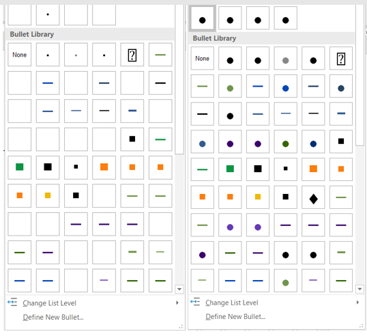This screenshot has width=367, height=336.
Task: Choose question mark bullet in left panel
Action: [x=132, y=55]
